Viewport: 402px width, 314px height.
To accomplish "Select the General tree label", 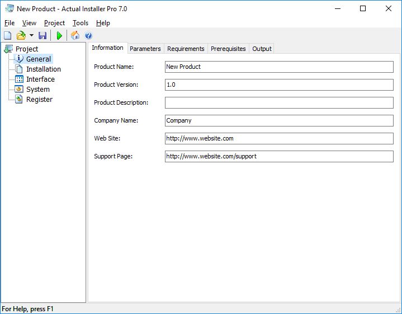I will click(39, 59).
